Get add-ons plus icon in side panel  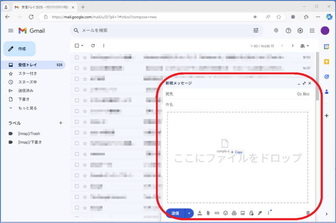pos(327,116)
